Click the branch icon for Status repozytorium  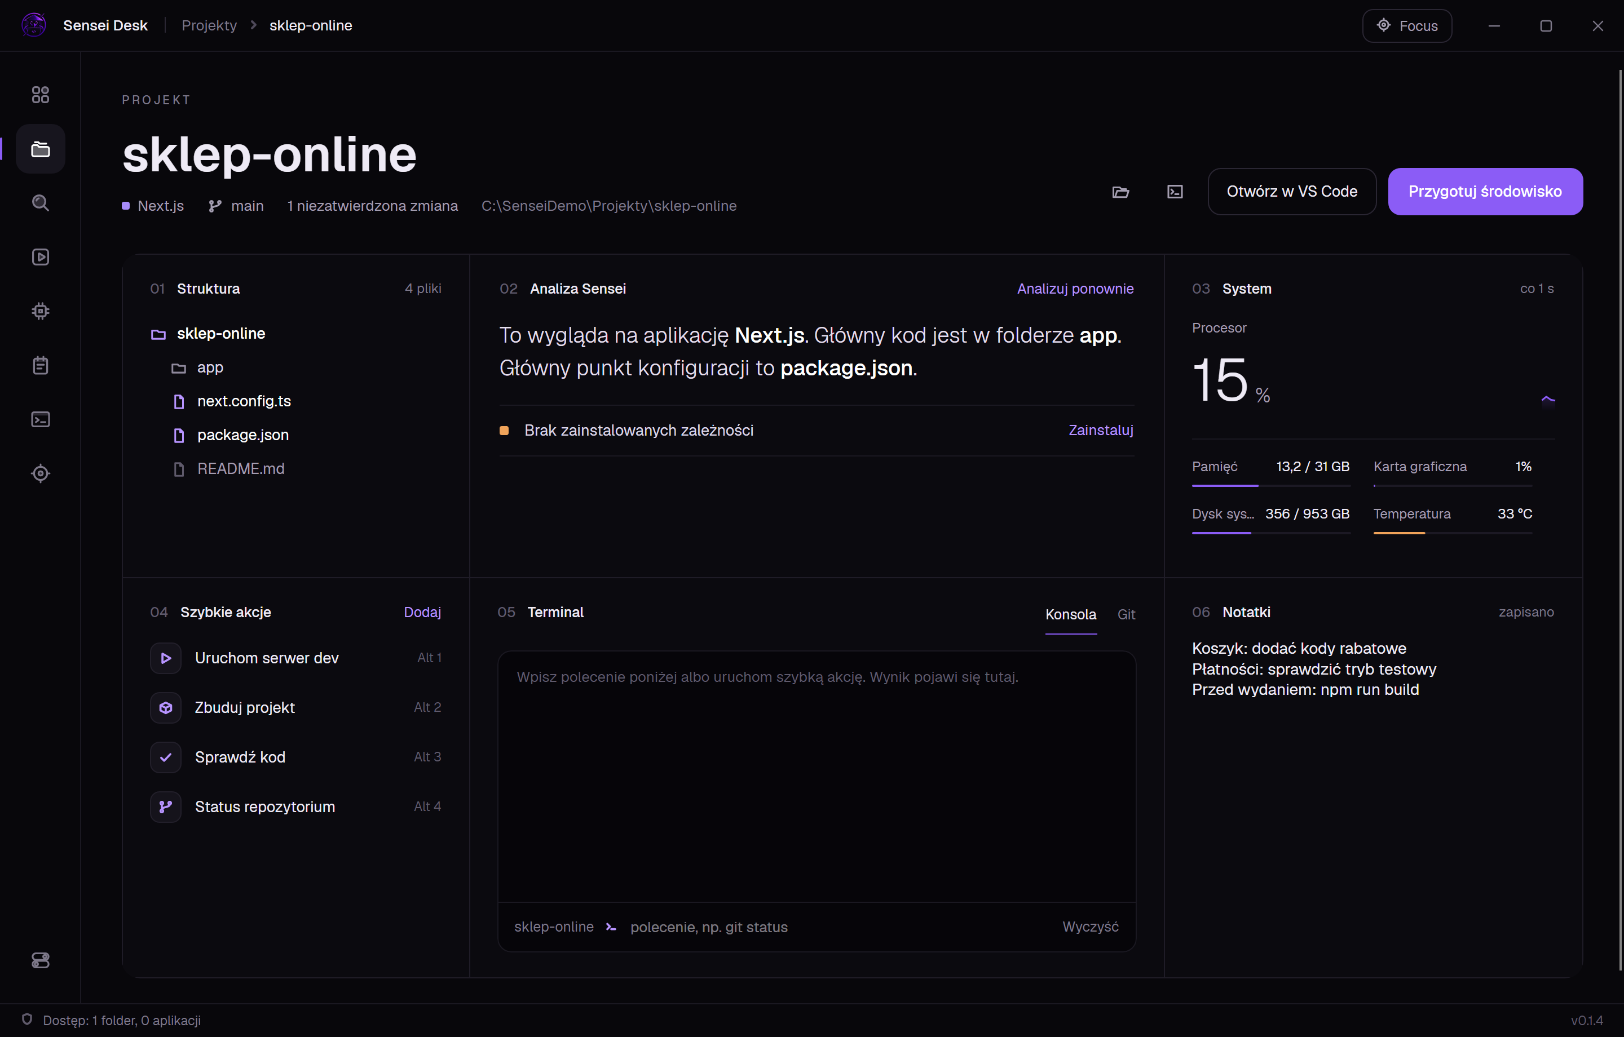165,807
